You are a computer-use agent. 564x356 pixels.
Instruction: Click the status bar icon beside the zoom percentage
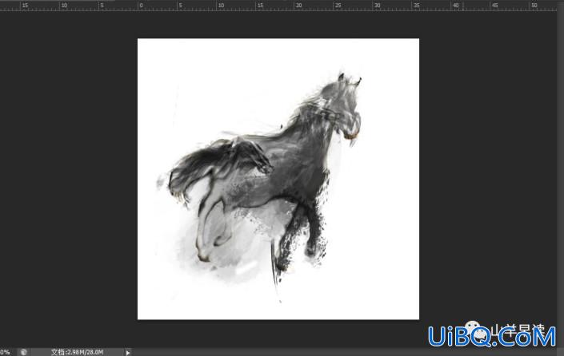(x=24, y=352)
